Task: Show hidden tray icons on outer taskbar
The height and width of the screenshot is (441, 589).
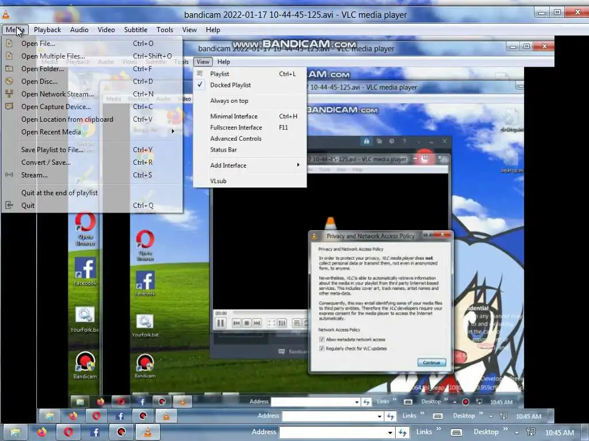Action: pos(517,432)
